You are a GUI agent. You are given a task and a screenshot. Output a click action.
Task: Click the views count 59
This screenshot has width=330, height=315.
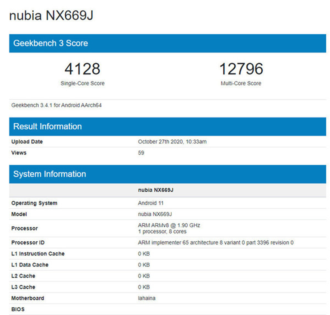[x=141, y=153]
